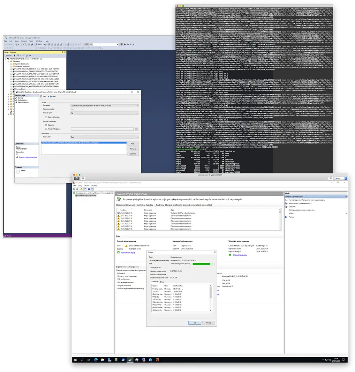The height and width of the screenshot is (372, 355).
Task: Click the Script button in backup dialog
Action: pos(43,97)
